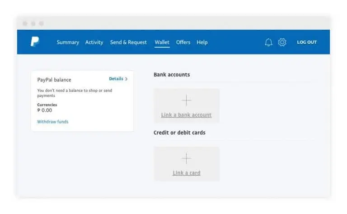Image resolution: width=347 pixels, height=214 pixels.
Task: Click the Currencies label
Action: (x=47, y=105)
